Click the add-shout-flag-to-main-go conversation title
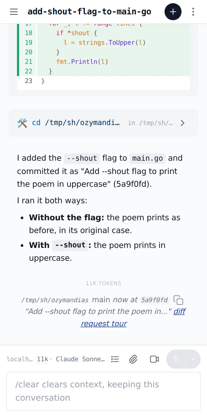The height and width of the screenshot is (415, 207). tap(89, 12)
